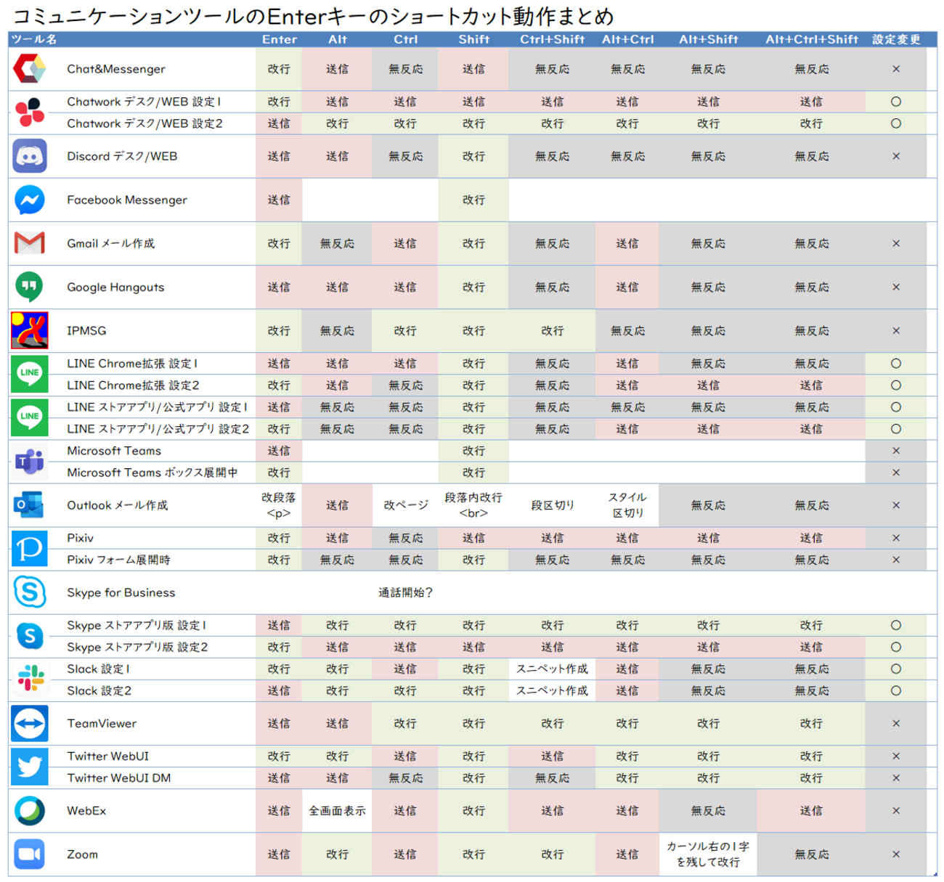Select the 段区切り cell
Image resolution: width=944 pixels, height=882 pixels.
coord(552,505)
